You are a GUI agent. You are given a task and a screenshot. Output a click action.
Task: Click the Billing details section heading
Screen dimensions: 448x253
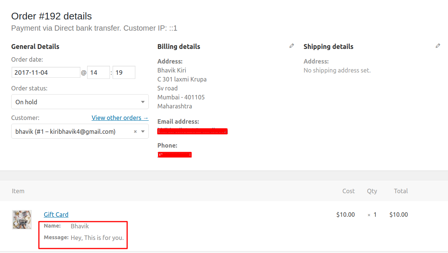(178, 46)
